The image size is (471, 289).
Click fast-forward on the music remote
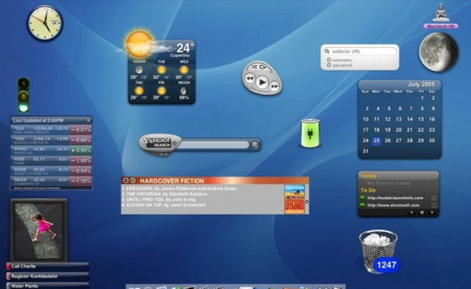coord(275,87)
